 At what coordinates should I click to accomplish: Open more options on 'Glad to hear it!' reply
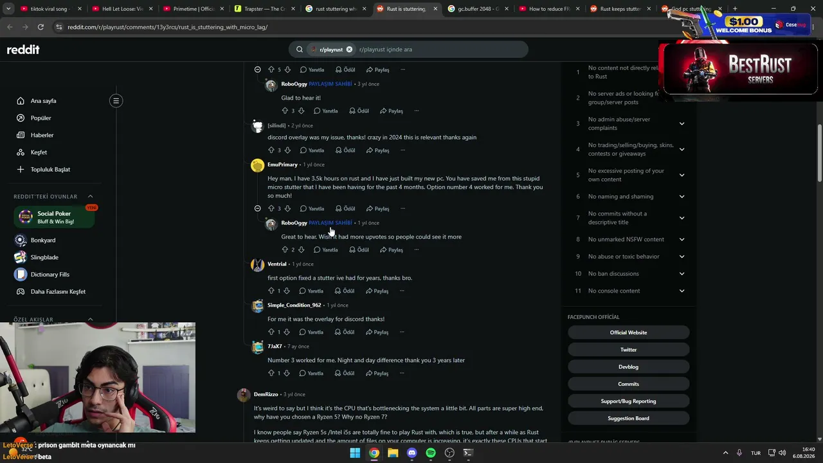click(416, 111)
